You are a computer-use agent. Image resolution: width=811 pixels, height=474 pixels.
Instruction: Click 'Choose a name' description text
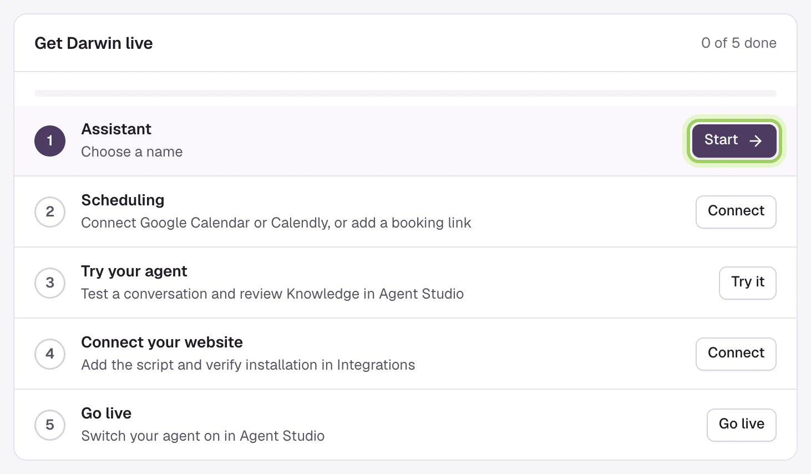tap(131, 152)
